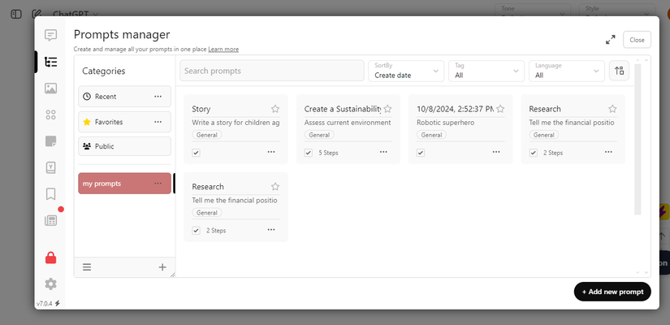Open settings gear icon in sidebar
The width and height of the screenshot is (670, 325).
pyautogui.click(x=51, y=284)
